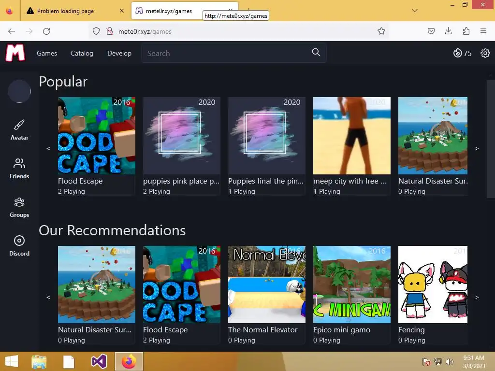Open Fencing game thumbnail

click(x=433, y=285)
